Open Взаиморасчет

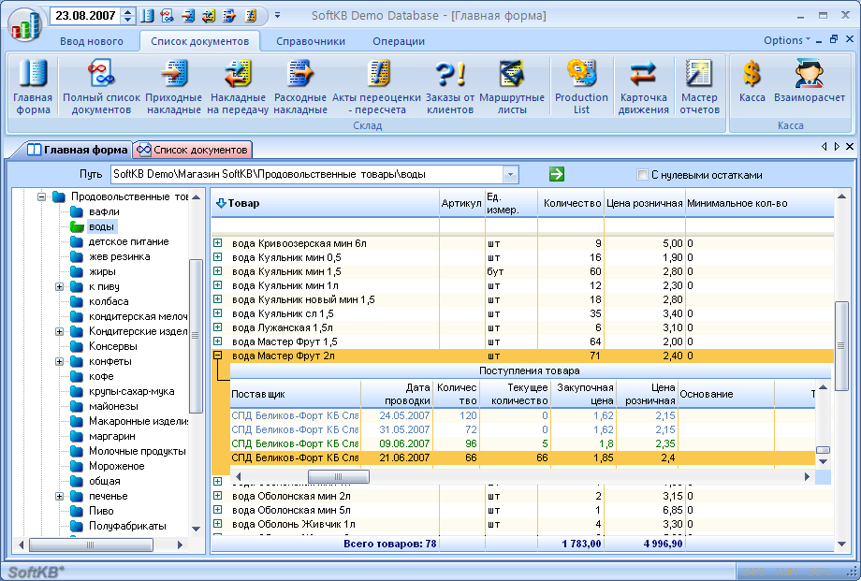pyautogui.click(x=810, y=81)
